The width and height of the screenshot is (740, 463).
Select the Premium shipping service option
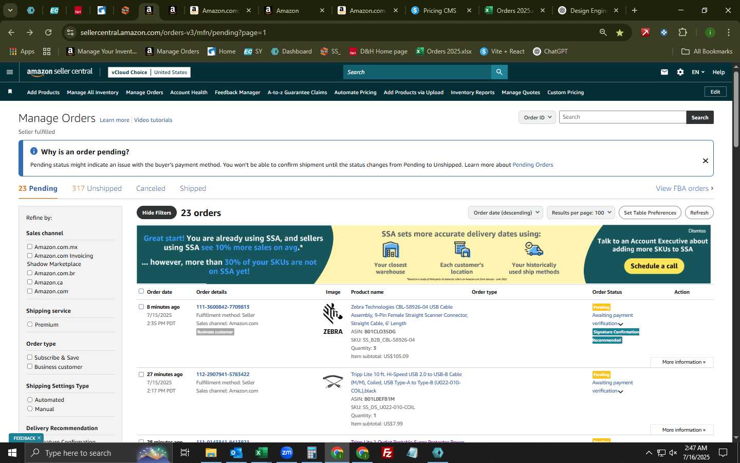30,324
